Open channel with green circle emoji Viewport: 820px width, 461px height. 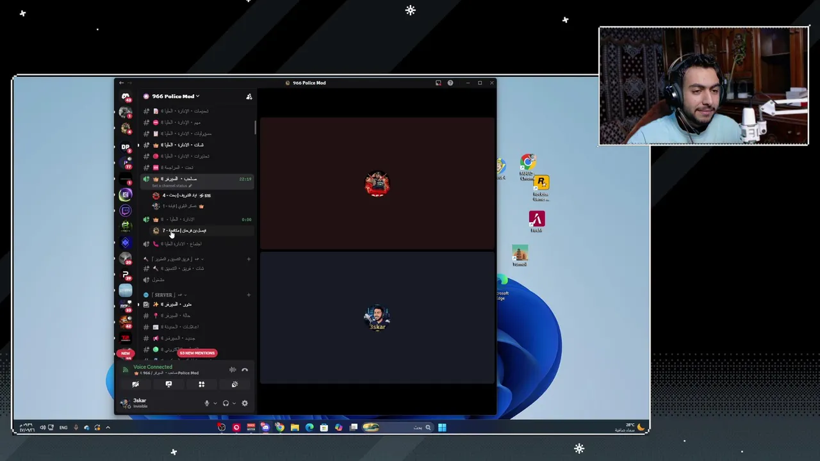197,350
